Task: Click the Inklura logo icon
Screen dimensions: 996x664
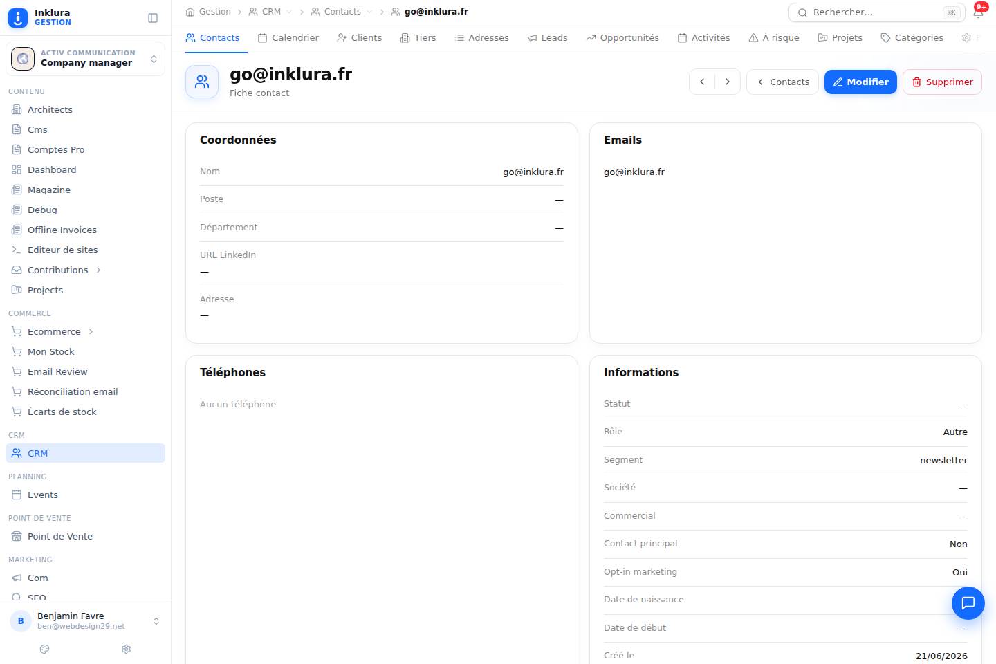Action: 18,18
